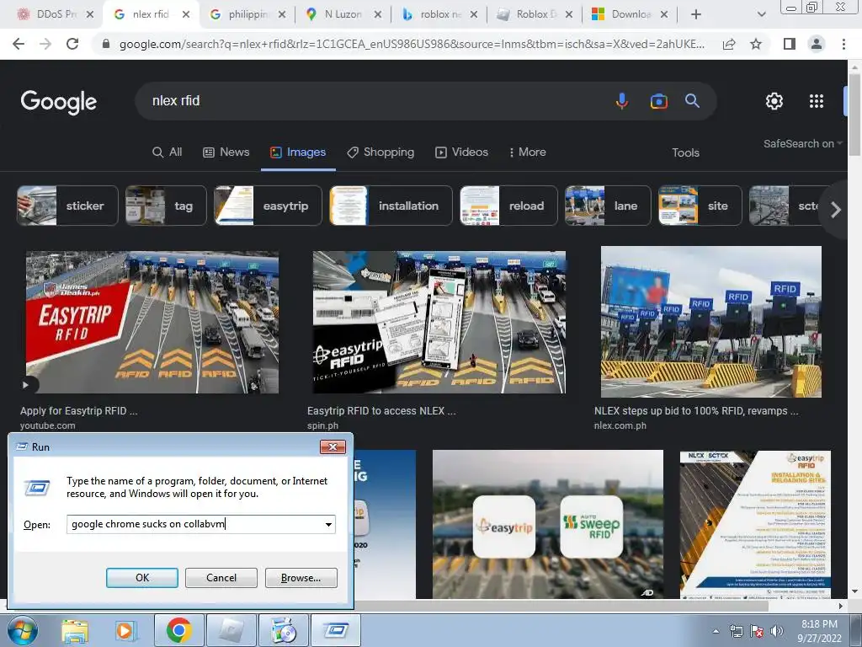Open the Action Center flag tray icon
The width and height of the screenshot is (862, 647).
click(x=757, y=632)
